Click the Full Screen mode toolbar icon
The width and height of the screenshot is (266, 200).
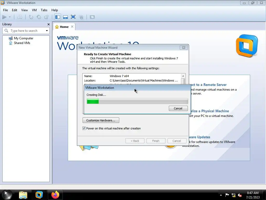[73, 17]
